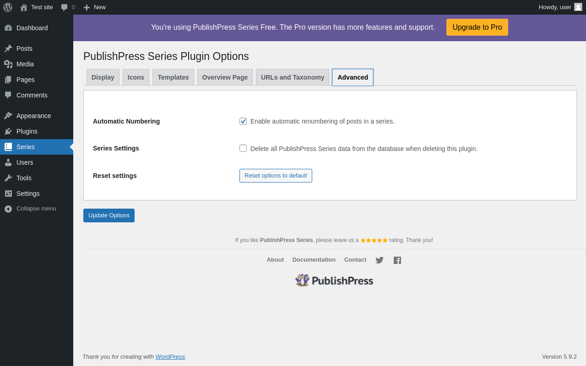Select the Advanced tab
The image size is (586, 366).
pos(353,77)
